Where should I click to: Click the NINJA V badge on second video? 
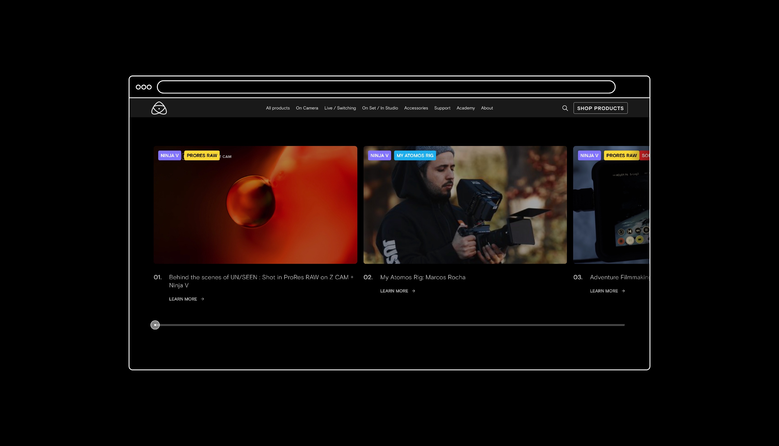pos(379,155)
